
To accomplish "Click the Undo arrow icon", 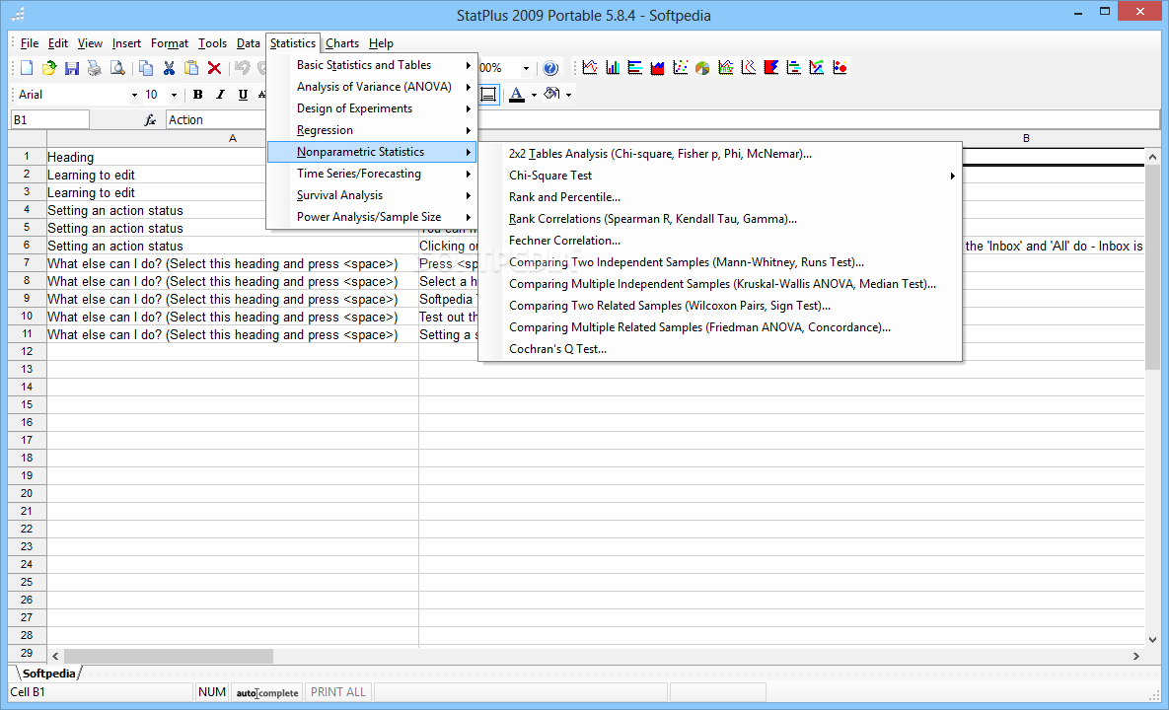I will point(243,68).
